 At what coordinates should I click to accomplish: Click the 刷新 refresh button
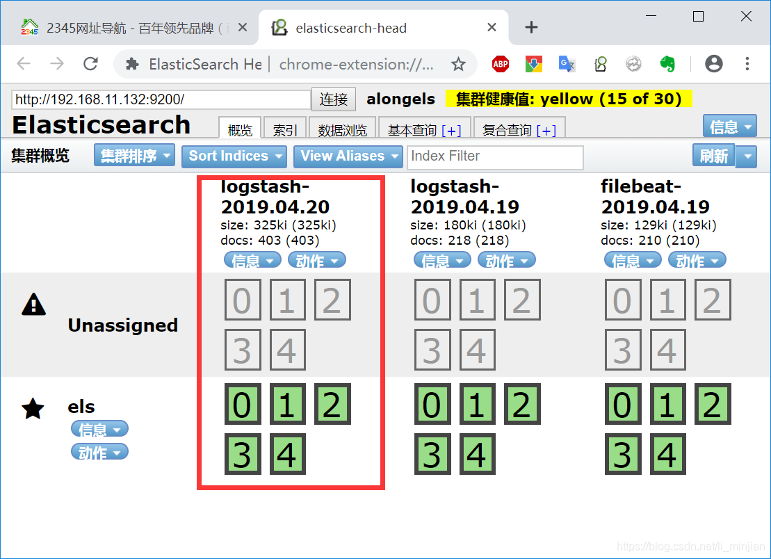(714, 156)
